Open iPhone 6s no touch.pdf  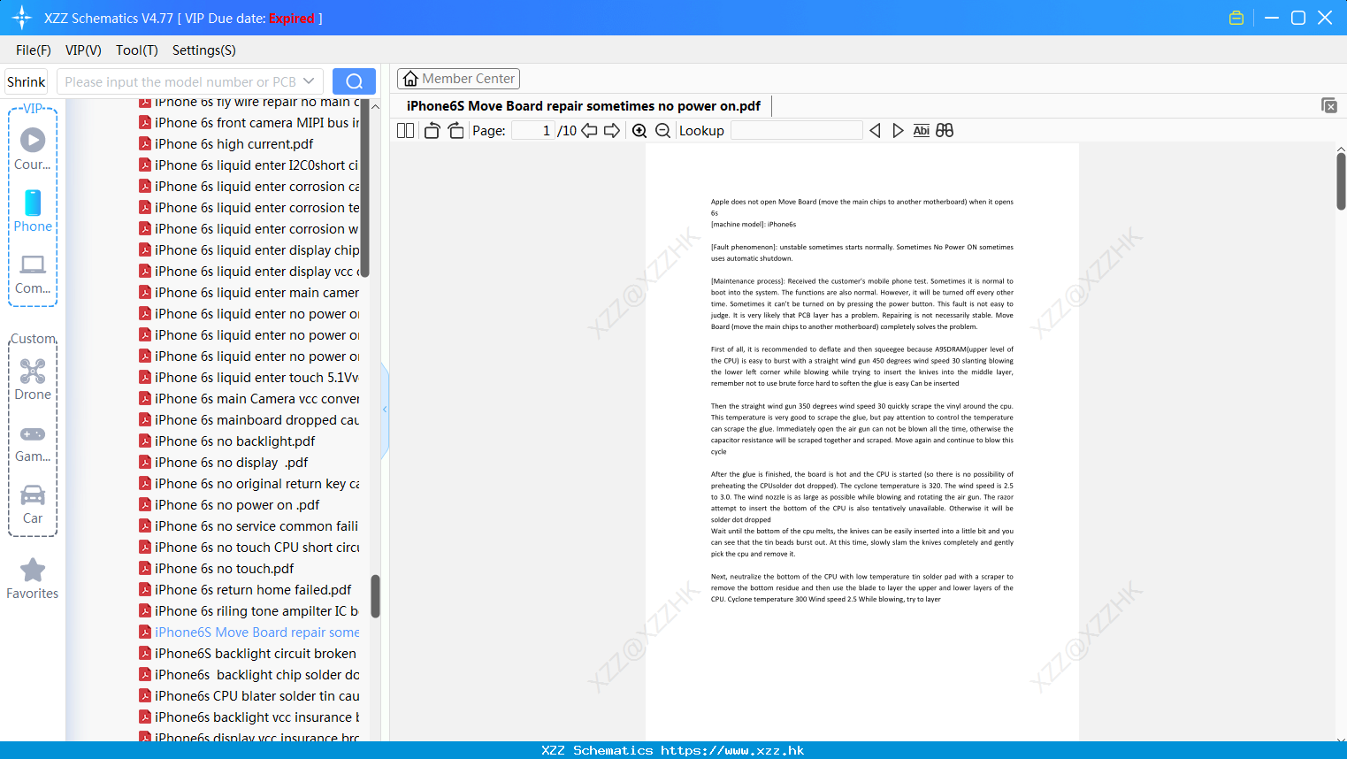(x=224, y=569)
